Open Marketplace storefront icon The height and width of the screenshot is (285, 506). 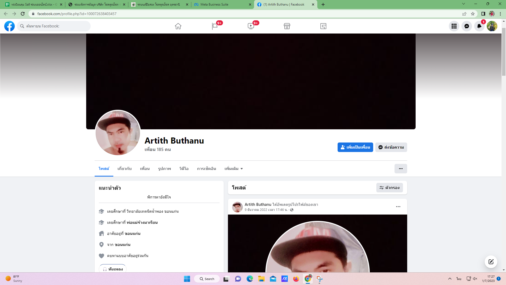pos(287,26)
